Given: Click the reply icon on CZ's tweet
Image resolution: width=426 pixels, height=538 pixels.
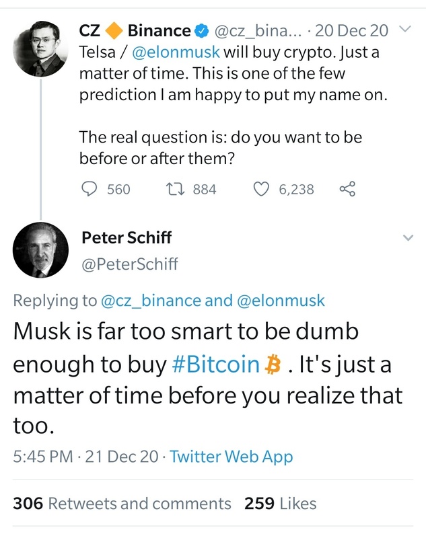Looking at the screenshot, I should 90,189.
